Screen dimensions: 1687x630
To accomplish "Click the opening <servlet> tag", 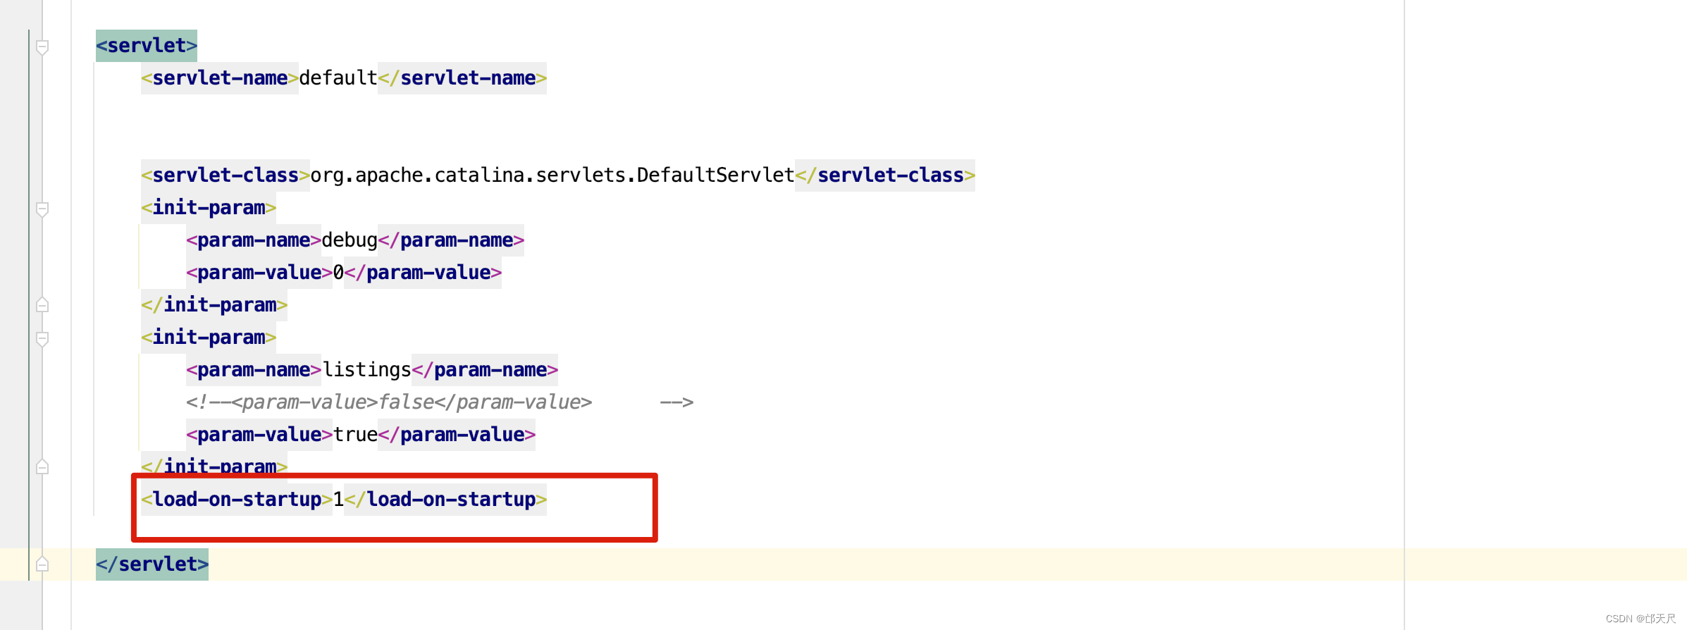I will [147, 46].
